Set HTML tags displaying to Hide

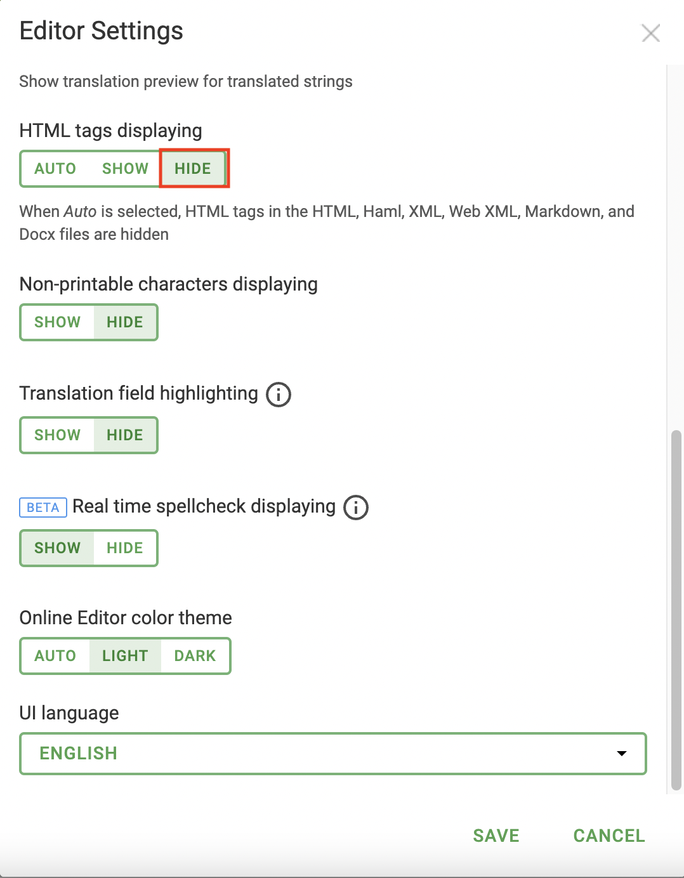click(193, 169)
